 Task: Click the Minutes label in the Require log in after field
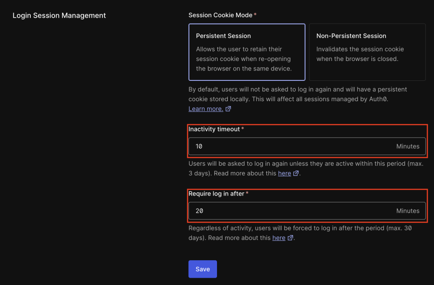pos(407,210)
